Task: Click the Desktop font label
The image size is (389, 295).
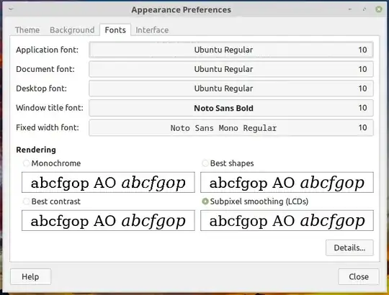Action: pos(42,88)
